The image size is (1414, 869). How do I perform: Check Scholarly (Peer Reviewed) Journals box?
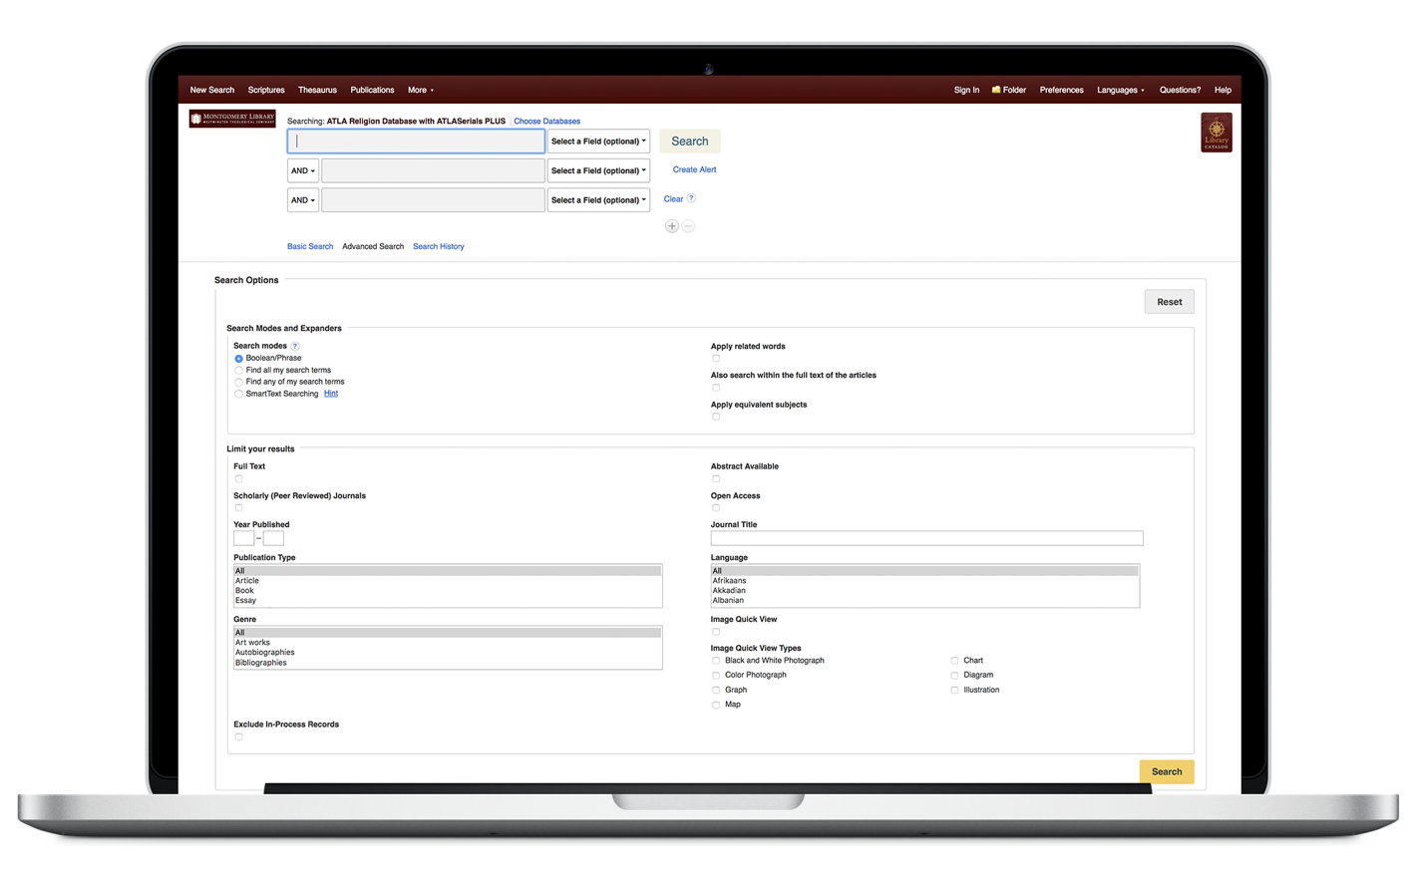pos(238,507)
